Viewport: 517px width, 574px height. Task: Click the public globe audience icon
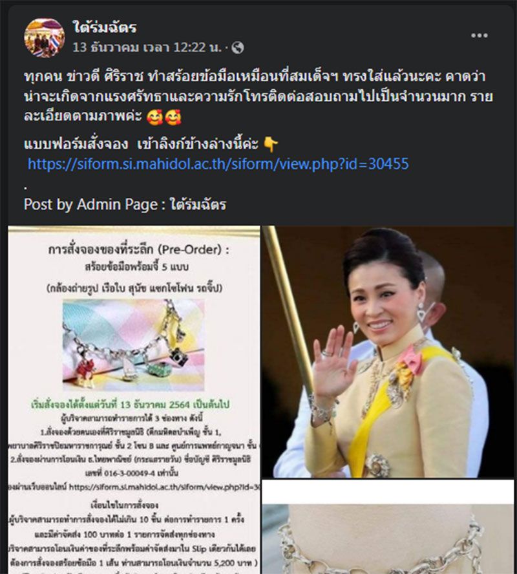[238, 48]
